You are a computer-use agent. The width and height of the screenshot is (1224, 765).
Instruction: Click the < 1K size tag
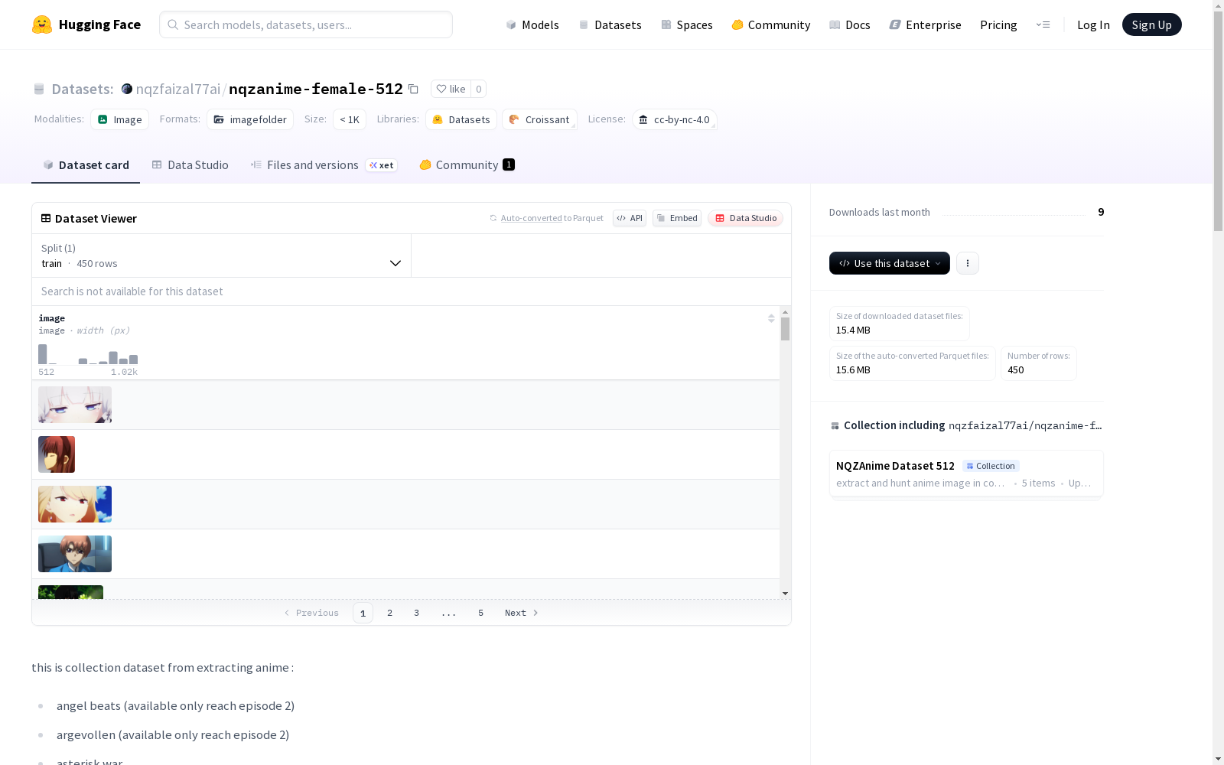(x=350, y=119)
